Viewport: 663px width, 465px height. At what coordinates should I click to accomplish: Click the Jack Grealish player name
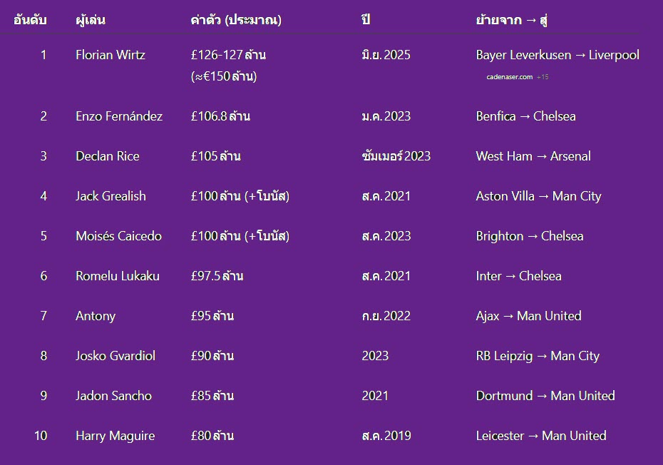pyautogui.click(x=110, y=196)
